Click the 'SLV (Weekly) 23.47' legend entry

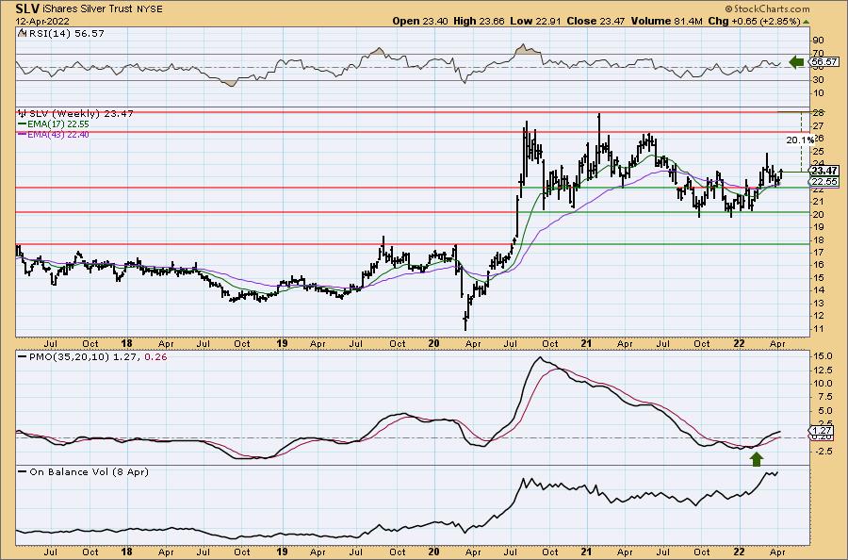76,114
